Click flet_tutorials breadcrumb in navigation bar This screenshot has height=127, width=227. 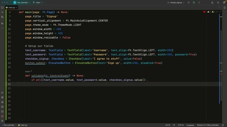coord(8,125)
